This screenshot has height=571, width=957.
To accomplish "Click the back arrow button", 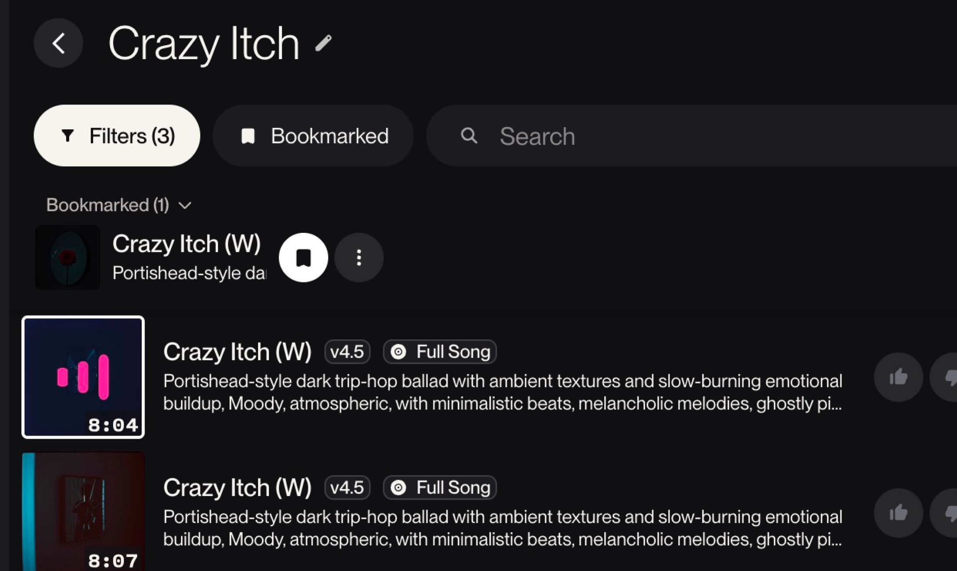I will click(x=58, y=43).
